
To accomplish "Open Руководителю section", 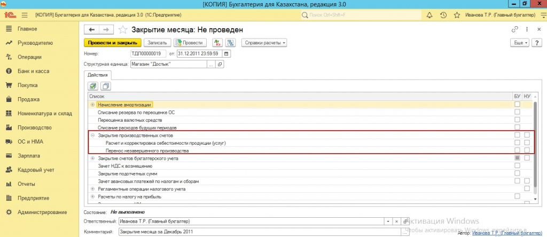I will 35,43.
